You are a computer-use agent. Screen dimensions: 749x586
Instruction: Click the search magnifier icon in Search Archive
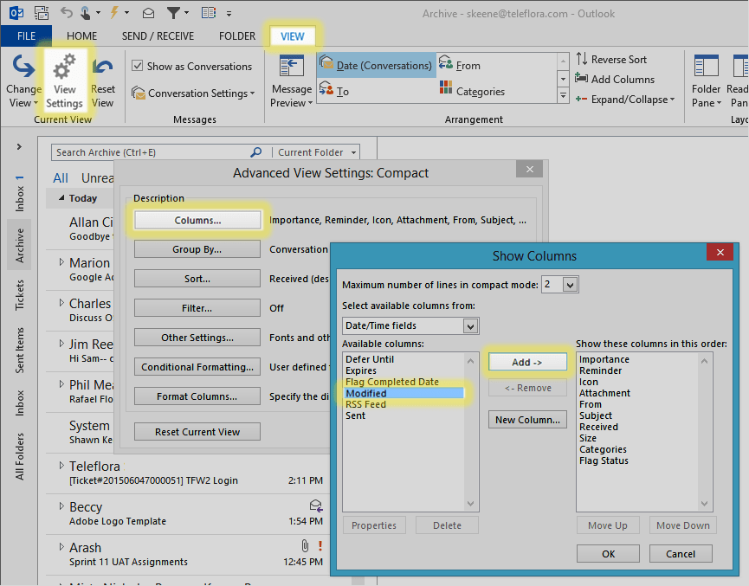tap(256, 151)
